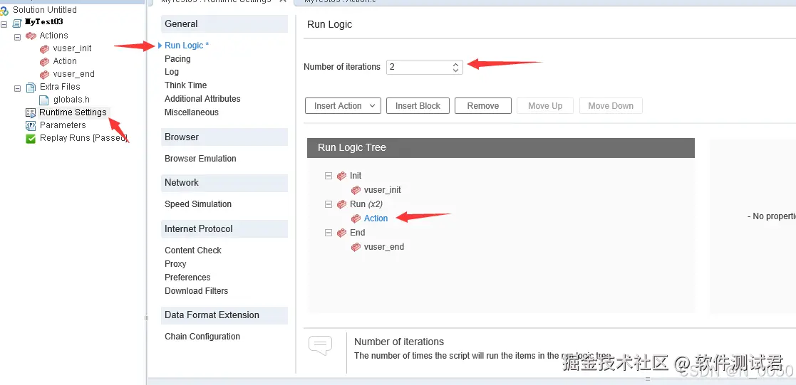Click the vuser_init action icon in Solution tree
The width and height of the screenshot is (796, 385).
tap(45, 48)
